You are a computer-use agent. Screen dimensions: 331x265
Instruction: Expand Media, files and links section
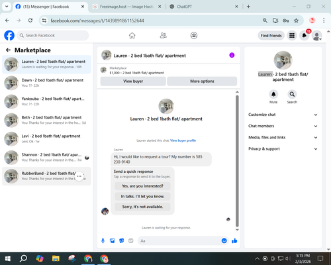click(x=283, y=137)
